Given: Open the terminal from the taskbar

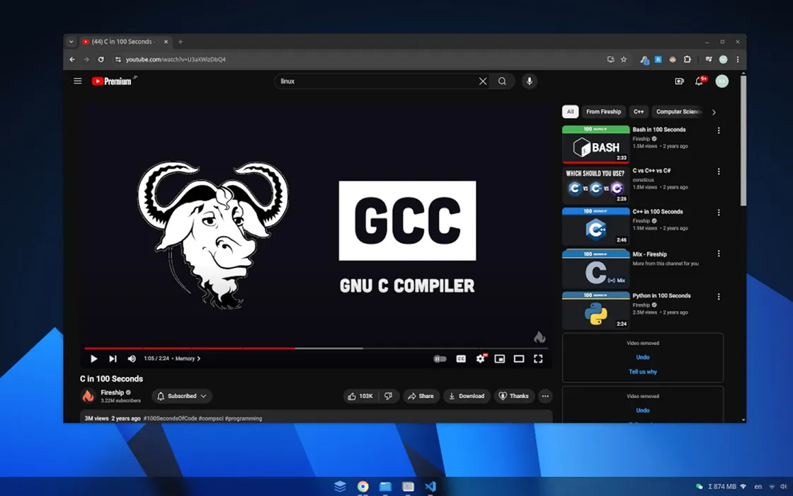Looking at the screenshot, I should click(408, 486).
